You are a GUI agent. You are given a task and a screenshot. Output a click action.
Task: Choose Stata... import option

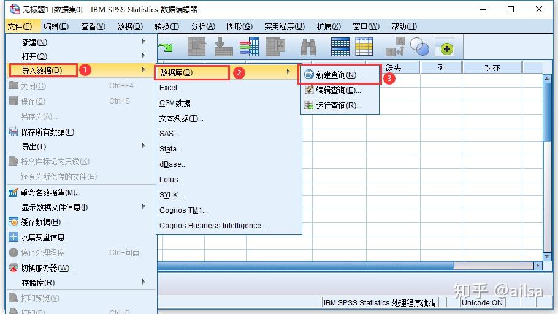click(x=229, y=149)
